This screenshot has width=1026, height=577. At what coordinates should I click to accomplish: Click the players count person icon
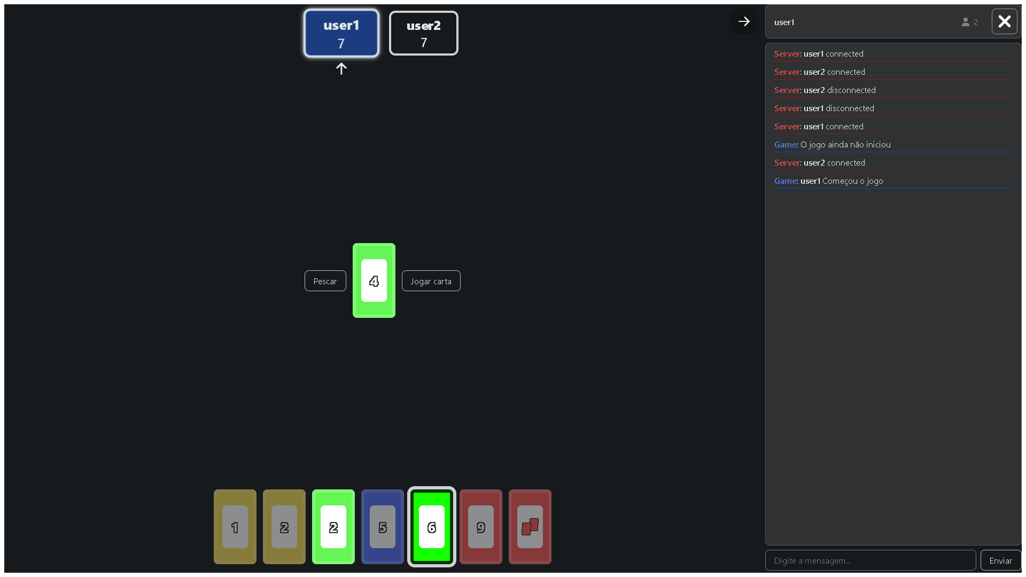[966, 22]
